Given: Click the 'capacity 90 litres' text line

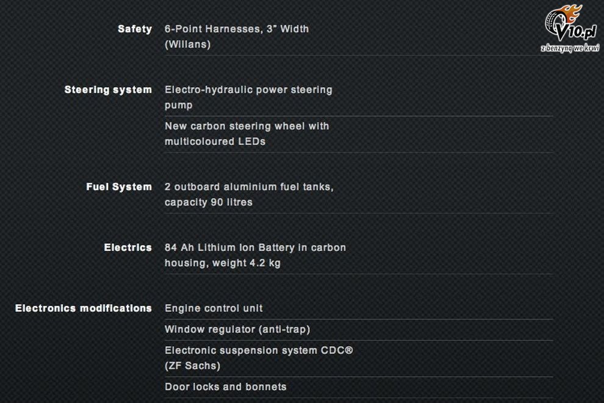Looking at the screenshot, I should click(209, 202).
